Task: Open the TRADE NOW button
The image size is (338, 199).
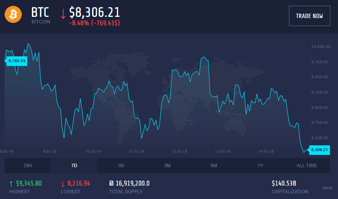Action: pos(309,16)
